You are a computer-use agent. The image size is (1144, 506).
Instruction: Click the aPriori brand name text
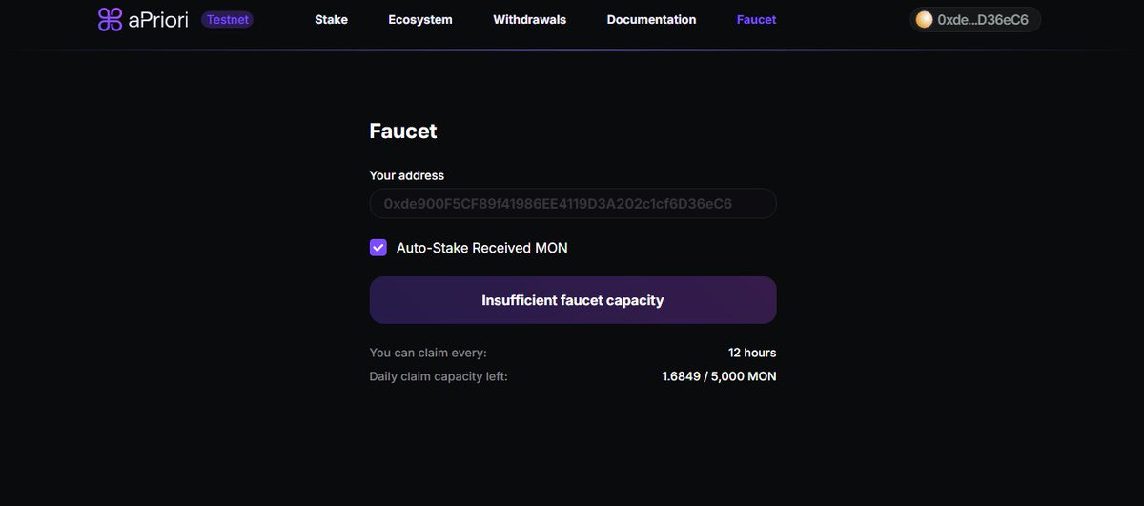tap(158, 19)
